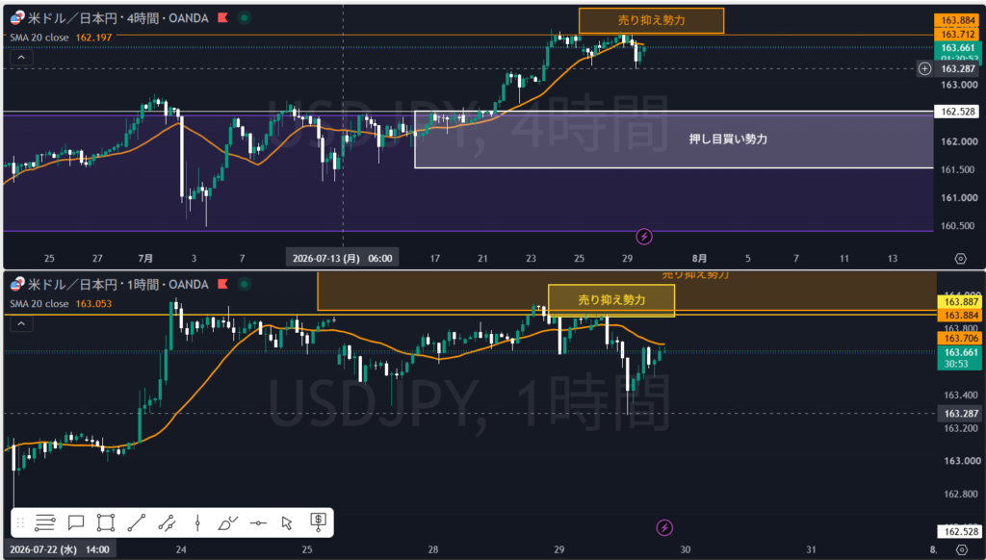The height and width of the screenshot is (560, 986).
Task: Click the USD/JPY symbol logo on 1-hour chart
Action: click(17, 284)
